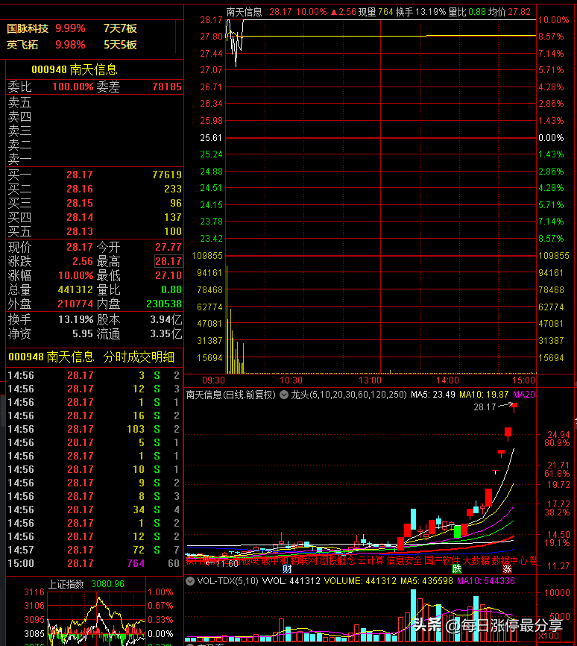
Task: Click the empty 卖五 ask row label
Action: (19, 102)
